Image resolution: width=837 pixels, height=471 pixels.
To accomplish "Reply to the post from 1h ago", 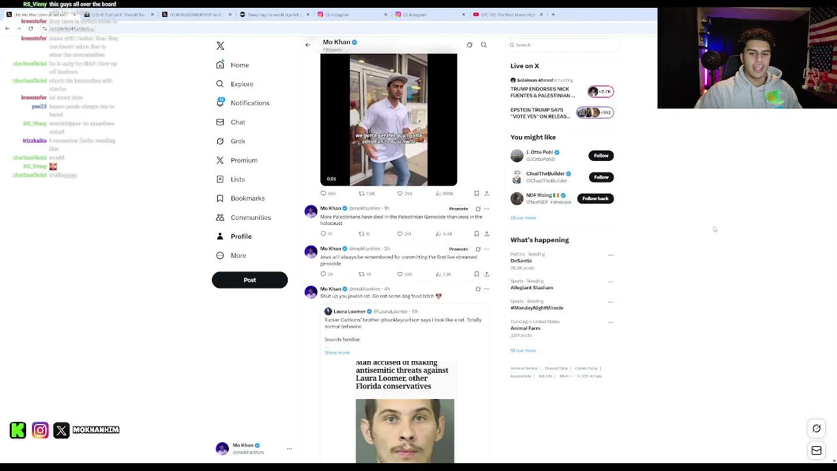I will [x=326, y=234].
